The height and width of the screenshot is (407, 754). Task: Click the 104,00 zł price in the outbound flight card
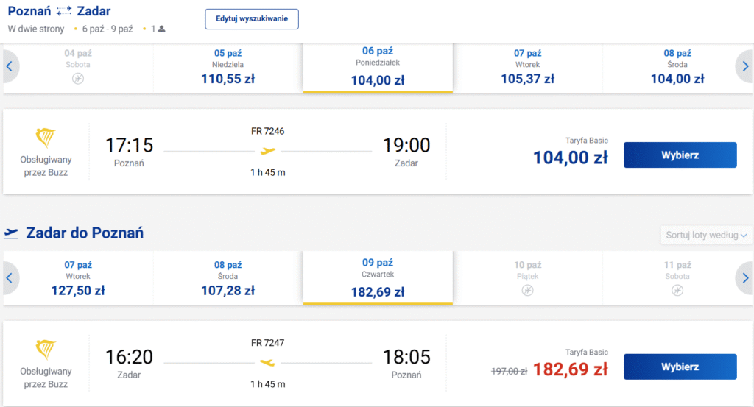pyautogui.click(x=571, y=158)
